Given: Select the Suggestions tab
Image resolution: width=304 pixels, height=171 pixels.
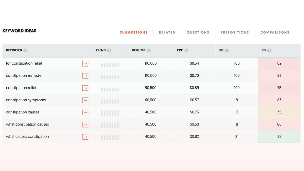Looking at the screenshot, I should pos(134,32).
